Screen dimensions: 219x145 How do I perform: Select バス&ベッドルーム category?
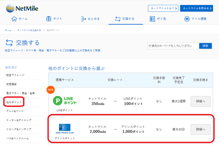click(17, 138)
